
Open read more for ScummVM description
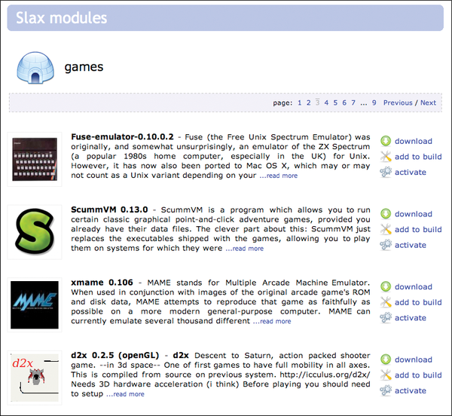[244, 249]
